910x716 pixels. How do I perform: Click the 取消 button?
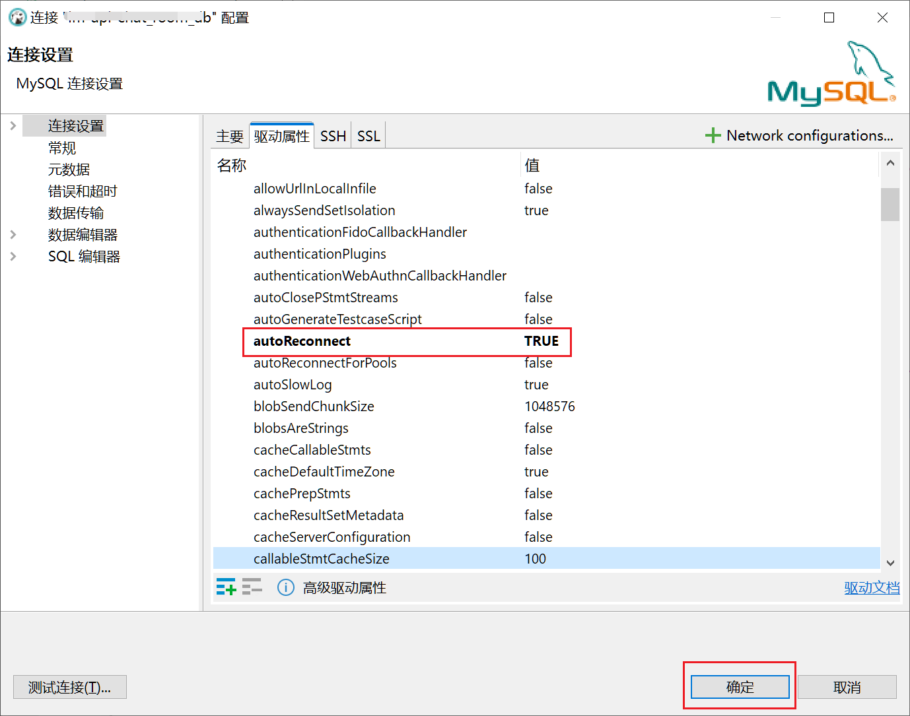tap(847, 687)
